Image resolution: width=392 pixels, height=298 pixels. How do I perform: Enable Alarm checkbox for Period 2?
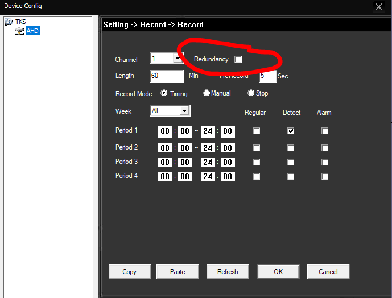pos(325,148)
